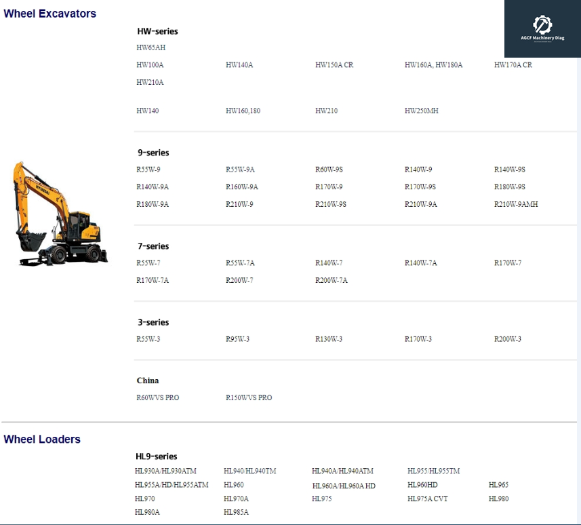Open the R60WVS PRO page
581x525 pixels.
(x=157, y=397)
